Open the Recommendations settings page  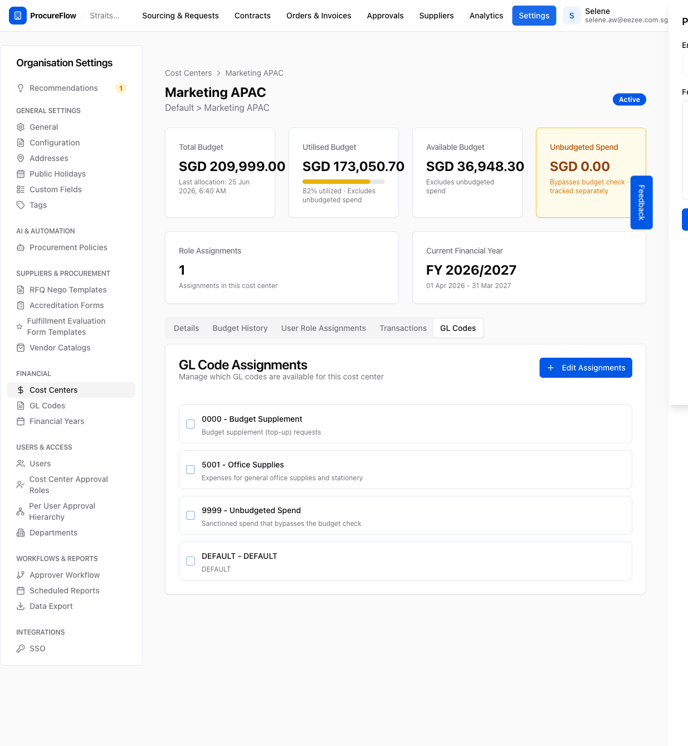coord(71,88)
